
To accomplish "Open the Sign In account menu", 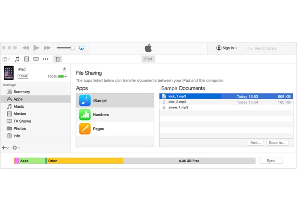I will click(x=227, y=48).
